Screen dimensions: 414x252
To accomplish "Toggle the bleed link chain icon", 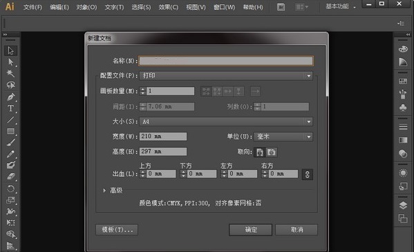I will [x=308, y=175].
